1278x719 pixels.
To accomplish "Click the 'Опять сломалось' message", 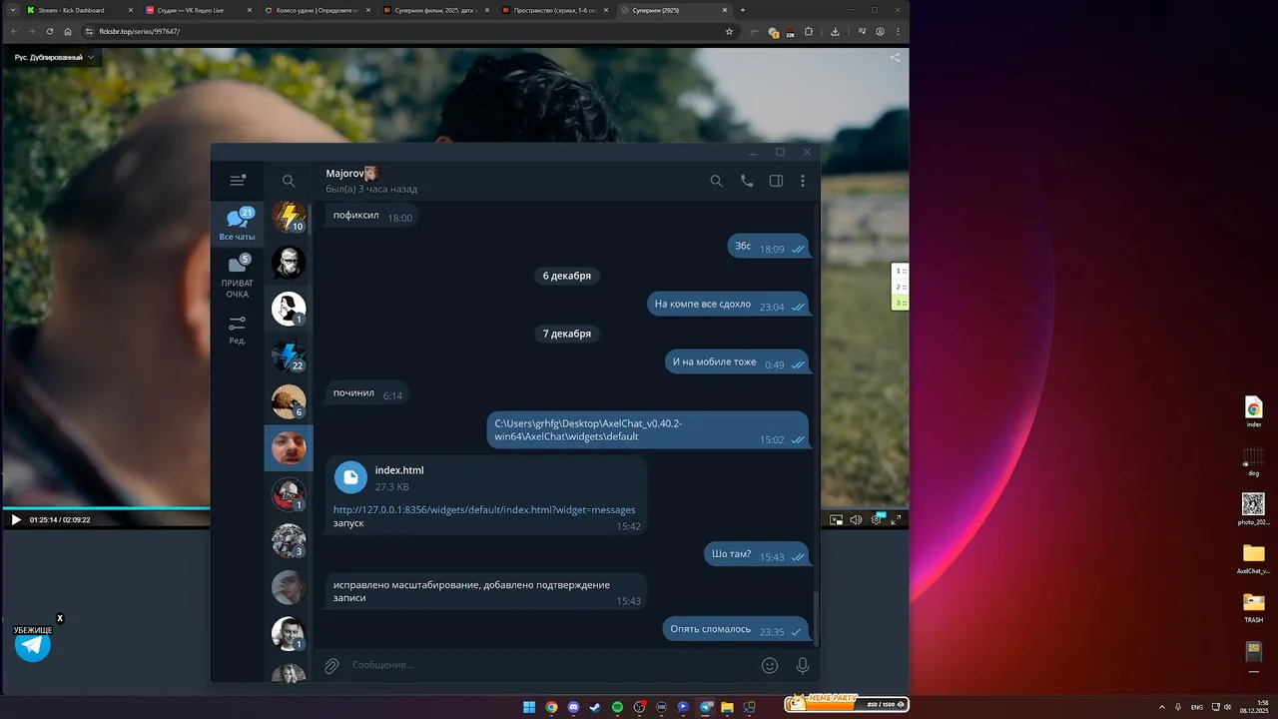I will pyautogui.click(x=736, y=629).
